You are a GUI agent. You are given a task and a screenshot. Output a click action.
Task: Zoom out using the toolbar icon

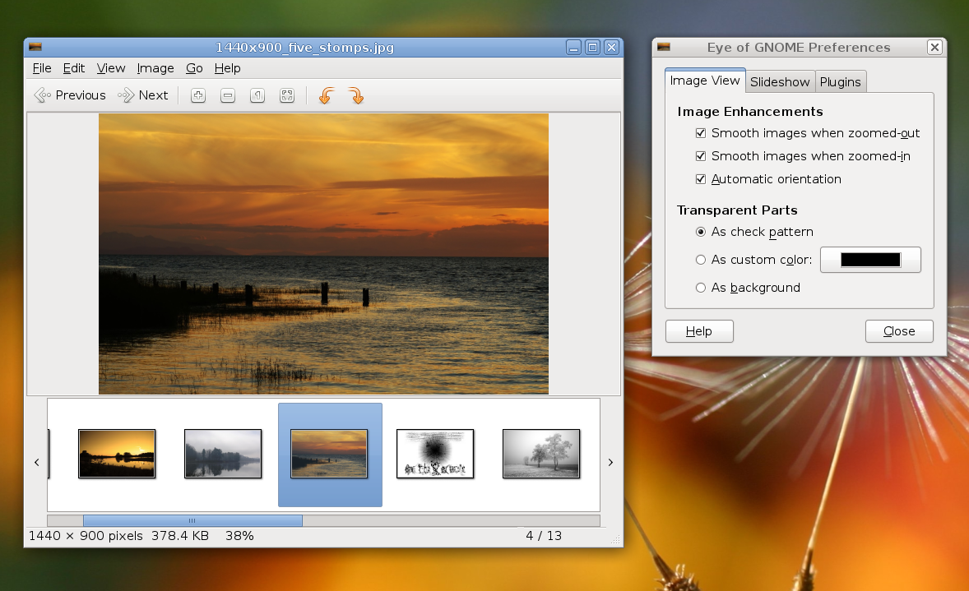(x=228, y=95)
